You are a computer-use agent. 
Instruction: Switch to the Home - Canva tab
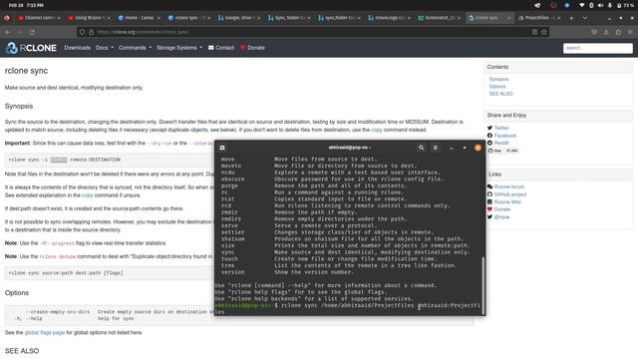coord(140,18)
